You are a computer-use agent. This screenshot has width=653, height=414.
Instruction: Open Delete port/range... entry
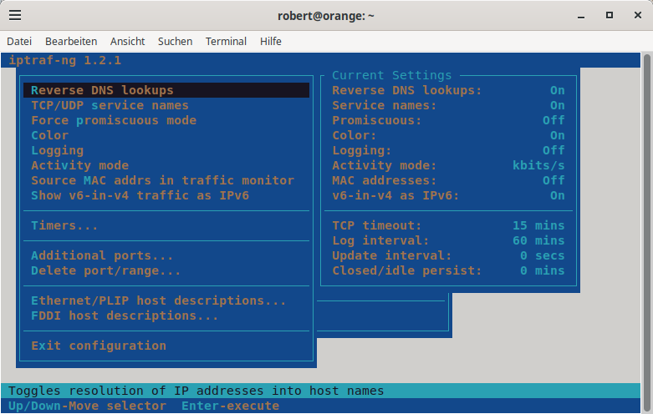coord(106,270)
